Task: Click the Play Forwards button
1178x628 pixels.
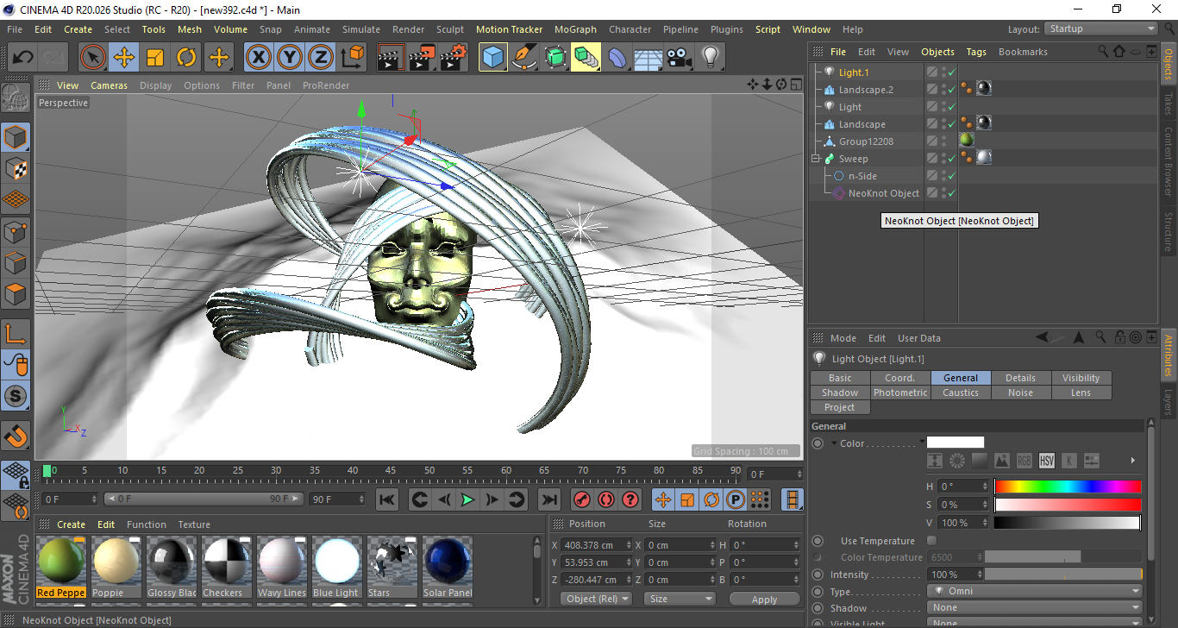Action: click(467, 499)
